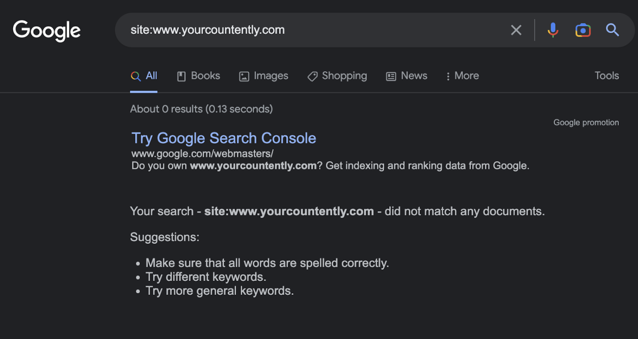Open the Try Google Search Console link

pos(224,138)
